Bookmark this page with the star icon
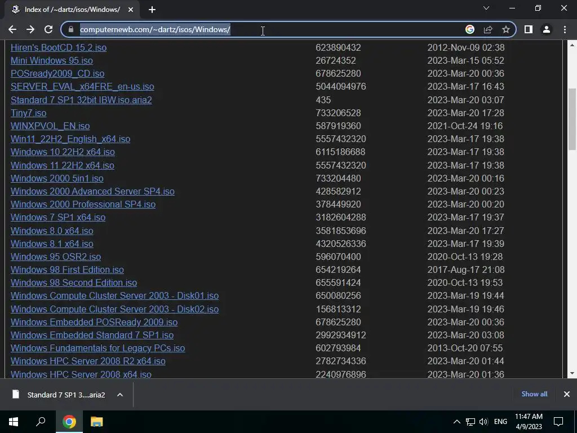Screen dimensions: 577x433 506,29
